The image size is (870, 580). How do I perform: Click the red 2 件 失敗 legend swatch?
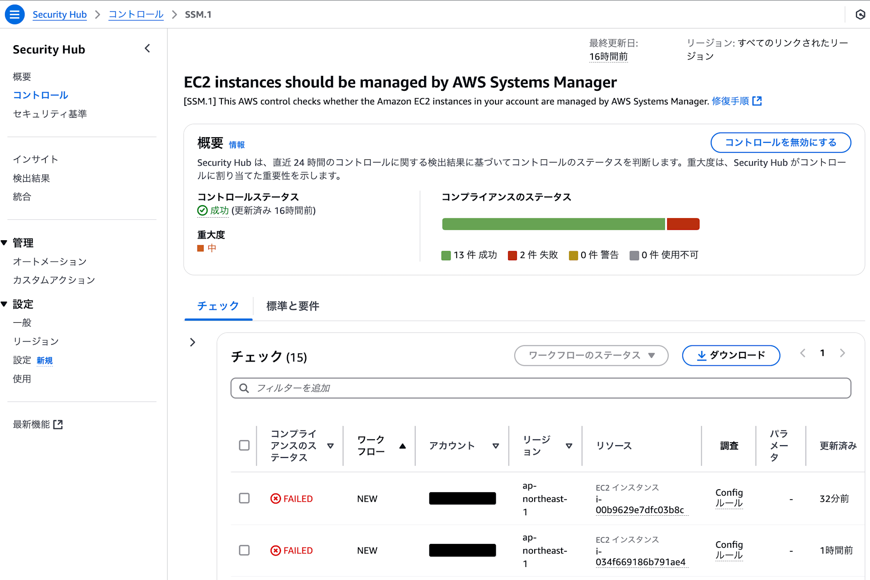pyautogui.click(x=512, y=255)
